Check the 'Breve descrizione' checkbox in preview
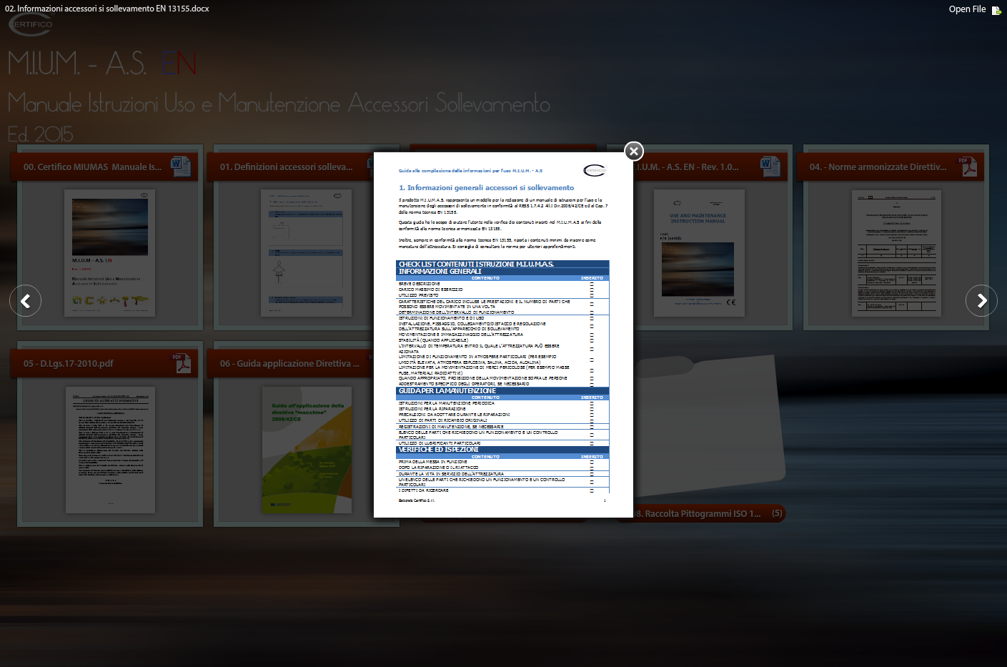This screenshot has height=667, width=1007. point(592,284)
